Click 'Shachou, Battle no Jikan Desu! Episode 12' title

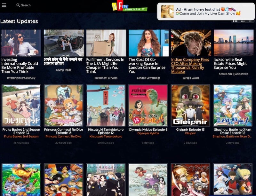(233, 131)
